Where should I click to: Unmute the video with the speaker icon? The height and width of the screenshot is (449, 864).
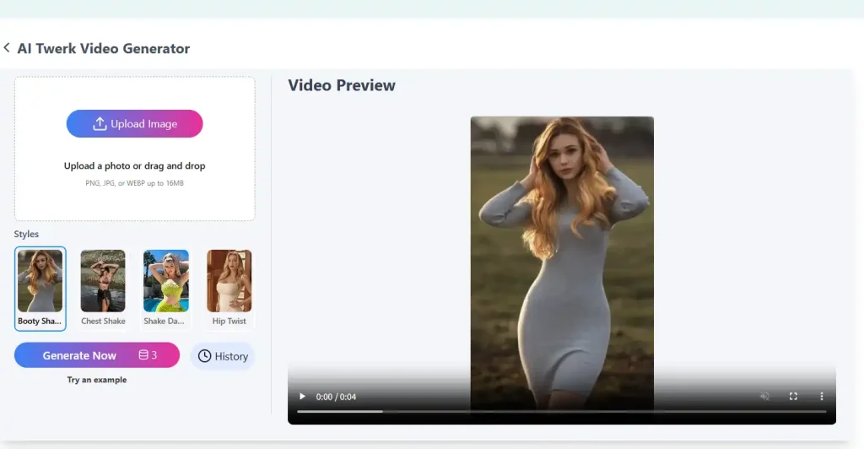pos(764,396)
